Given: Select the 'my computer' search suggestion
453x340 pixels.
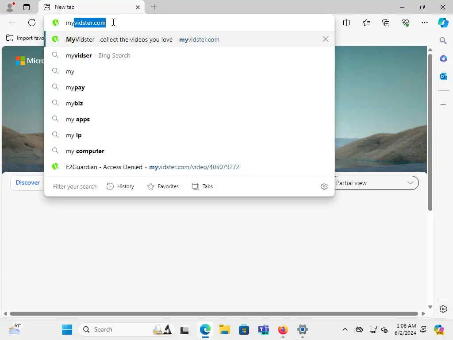Looking at the screenshot, I should pos(189,151).
